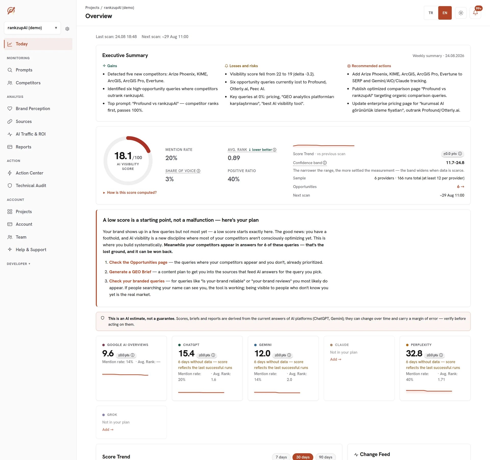490x460 pixels.
Task: Click info icon beside Confidence band
Action: tap(325, 163)
